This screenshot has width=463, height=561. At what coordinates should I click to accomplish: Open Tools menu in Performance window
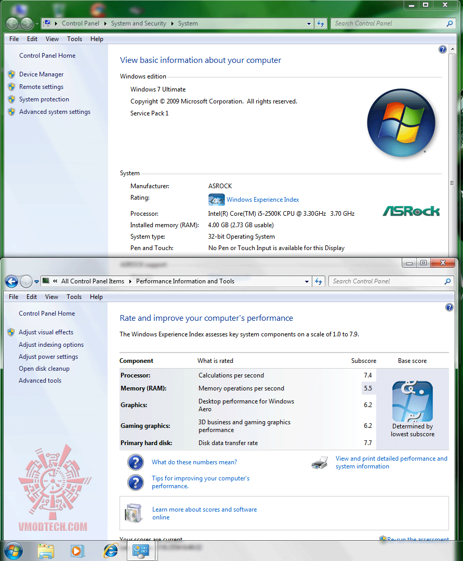pos(74,297)
